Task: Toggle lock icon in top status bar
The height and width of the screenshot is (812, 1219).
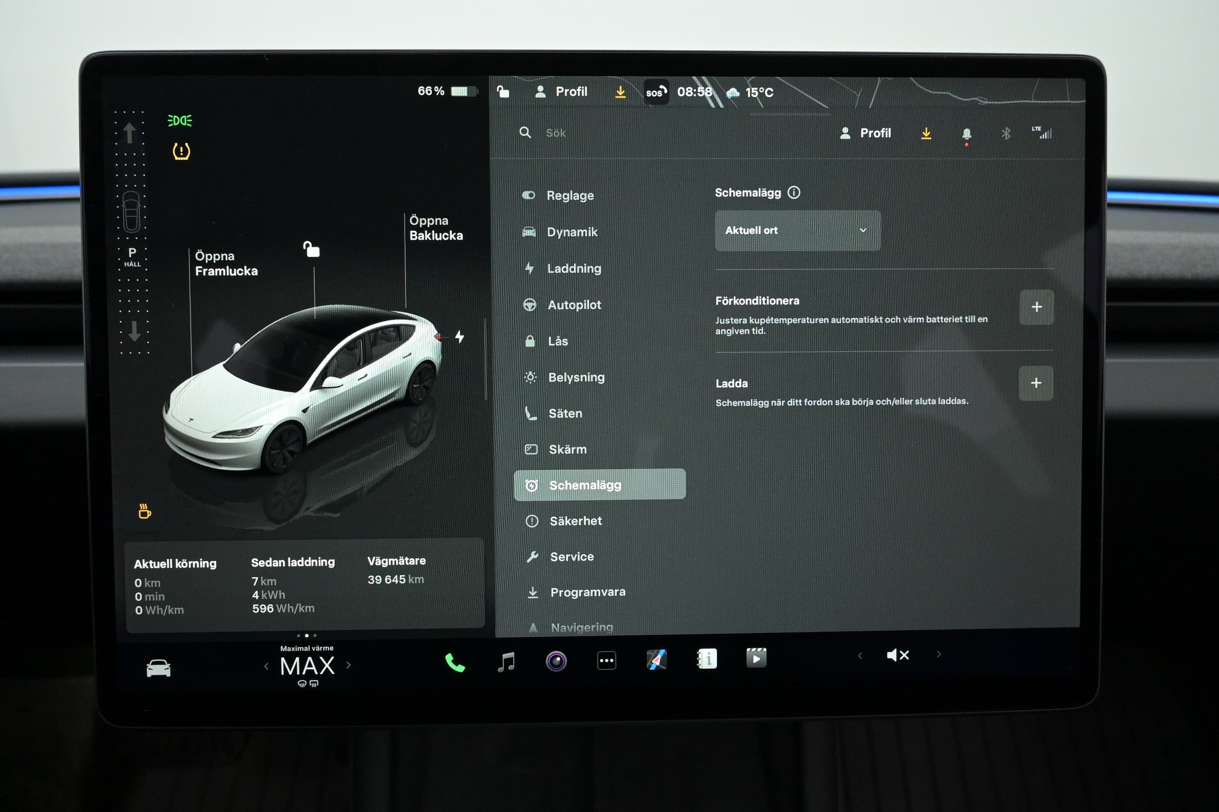Action: pos(503,92)
